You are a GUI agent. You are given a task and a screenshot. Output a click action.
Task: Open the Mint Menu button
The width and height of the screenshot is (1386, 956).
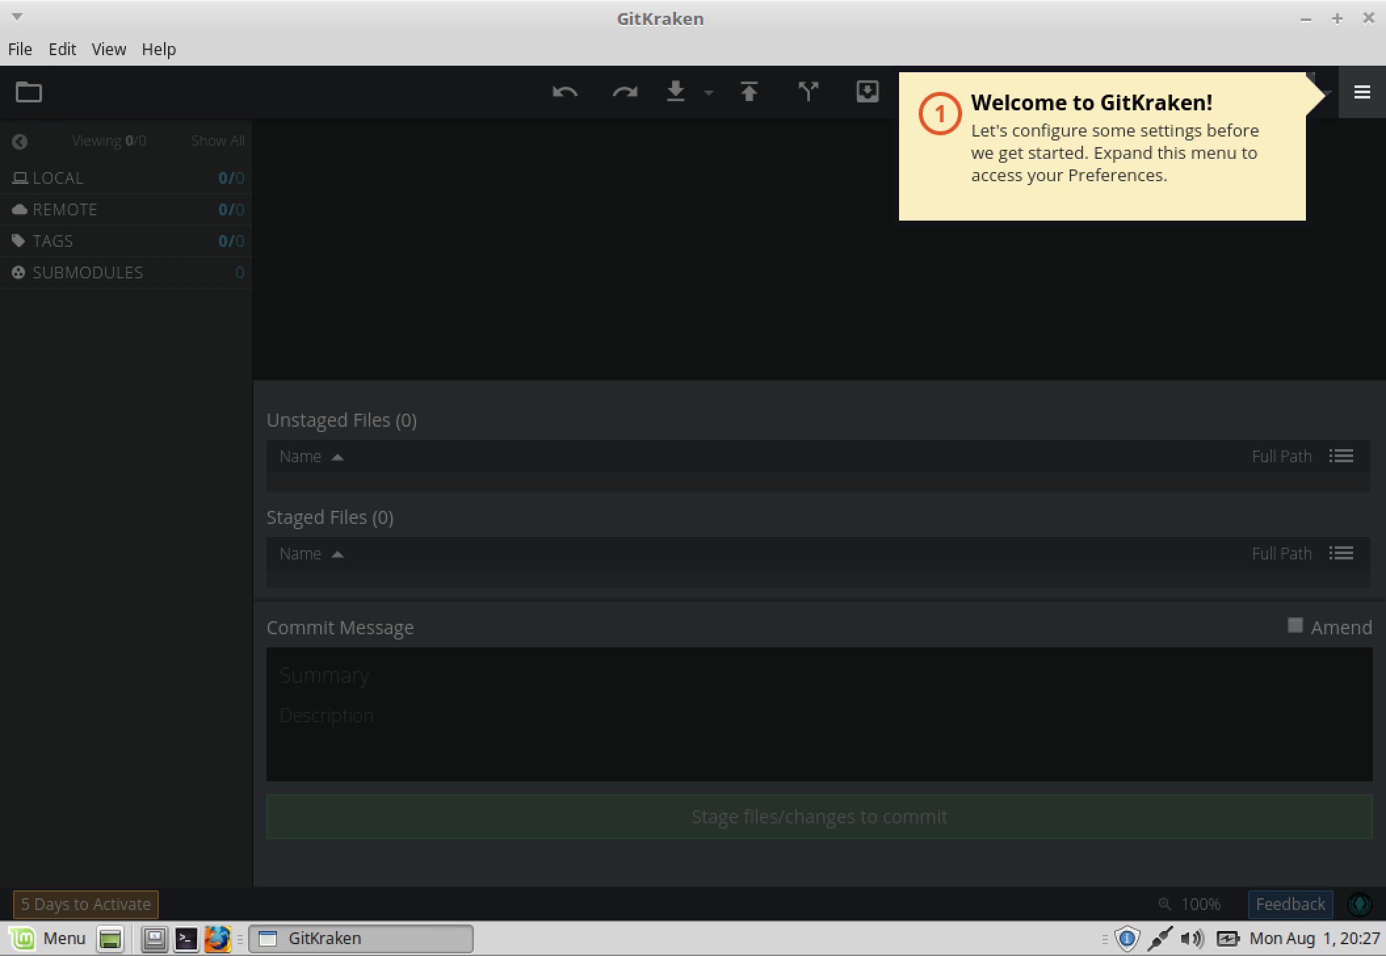47,938
